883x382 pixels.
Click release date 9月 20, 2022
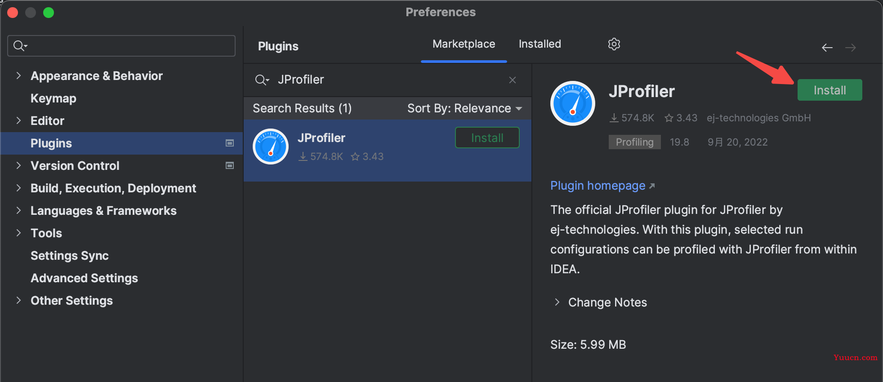pos(737,142)
